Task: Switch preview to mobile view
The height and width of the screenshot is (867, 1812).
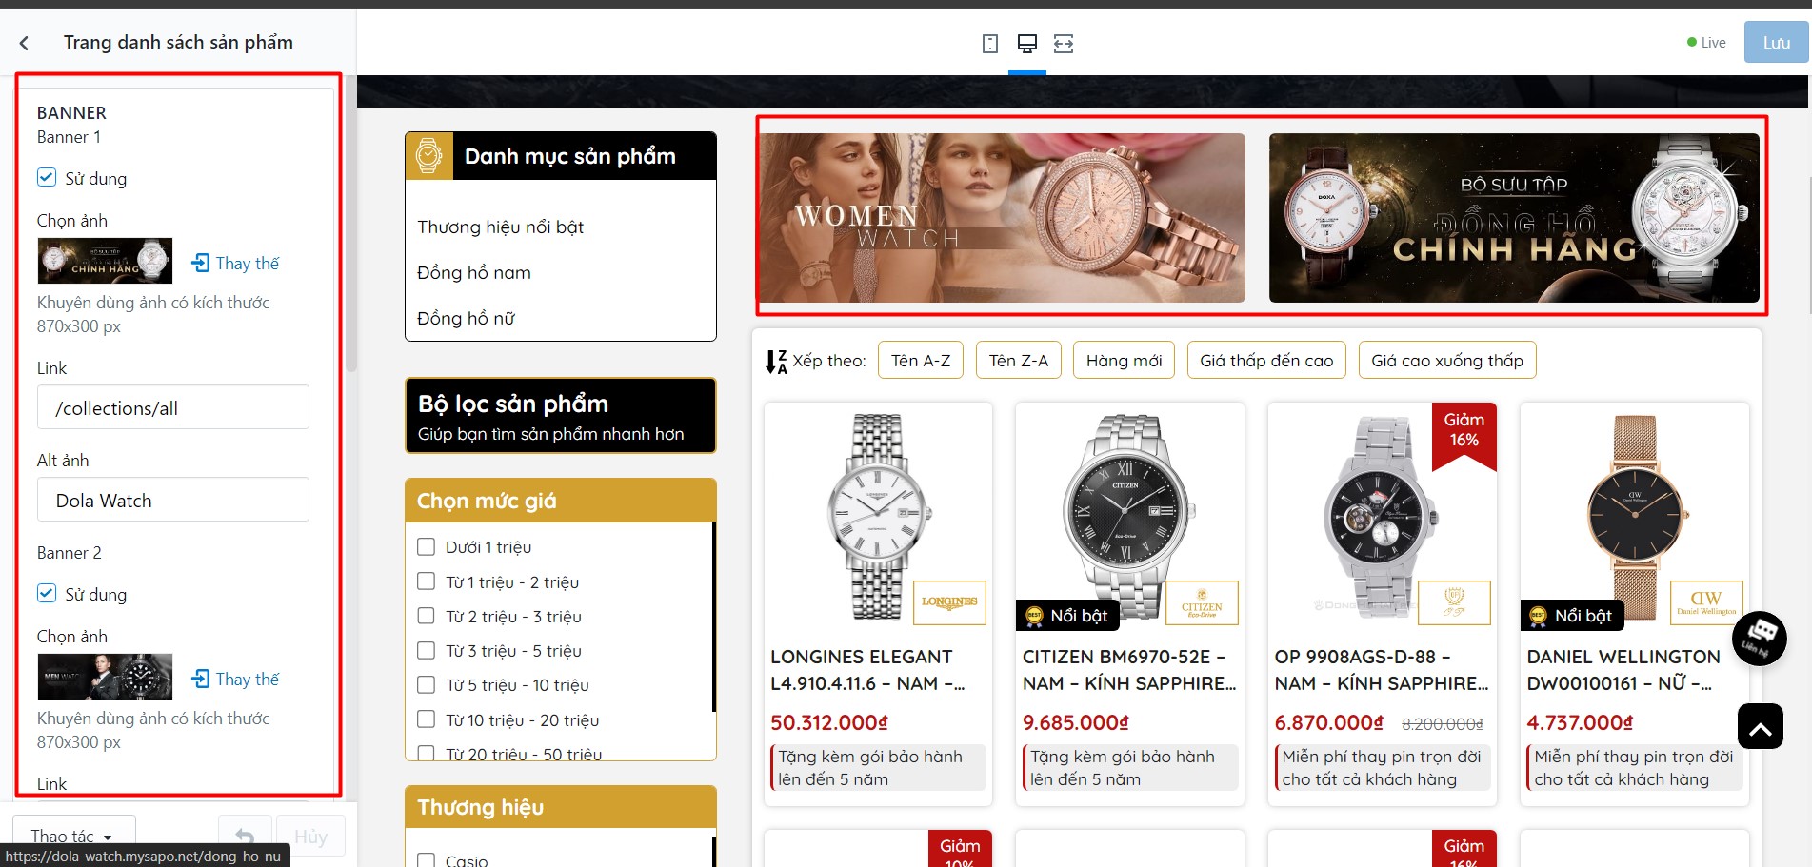Action: click(990, 44)
